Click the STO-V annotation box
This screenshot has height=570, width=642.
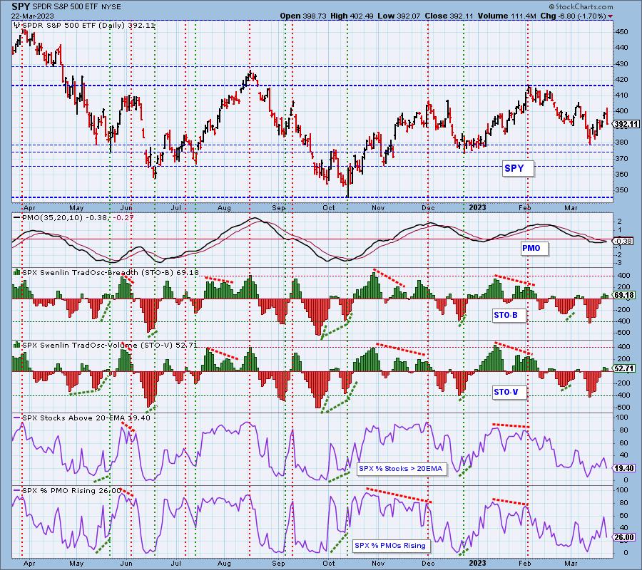(509, 392)
